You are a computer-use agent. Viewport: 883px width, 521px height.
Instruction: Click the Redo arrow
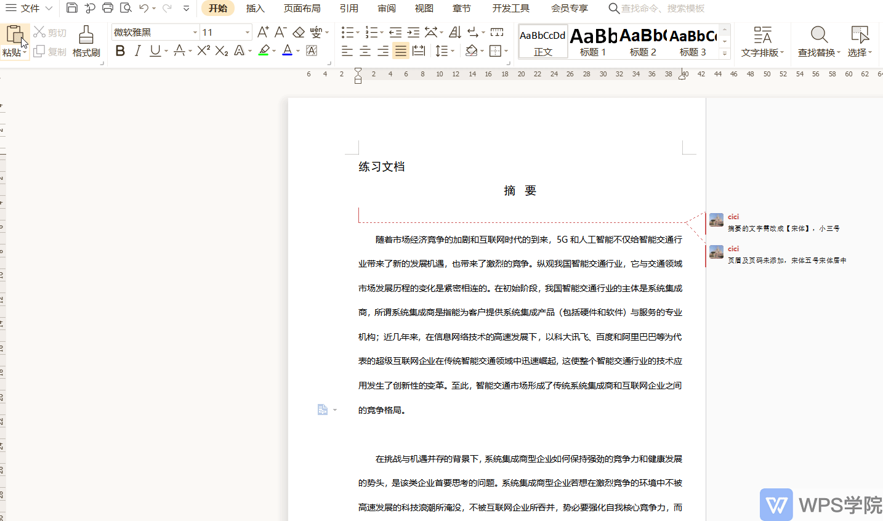[167, 8]
